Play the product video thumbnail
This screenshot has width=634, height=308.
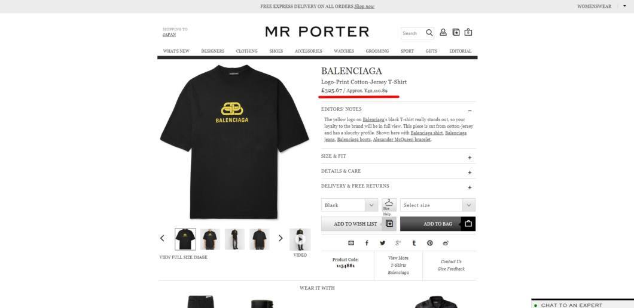click(x=300, y=239)
